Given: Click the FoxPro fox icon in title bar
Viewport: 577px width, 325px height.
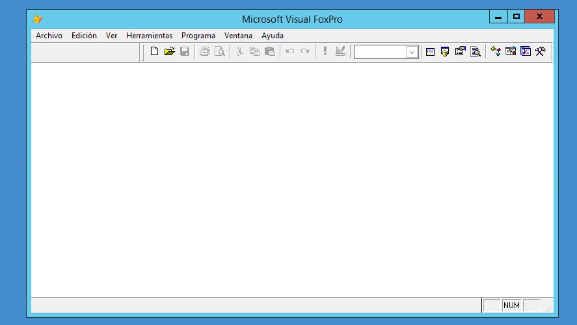Looking at the screenshot, I should coord(38,19).
